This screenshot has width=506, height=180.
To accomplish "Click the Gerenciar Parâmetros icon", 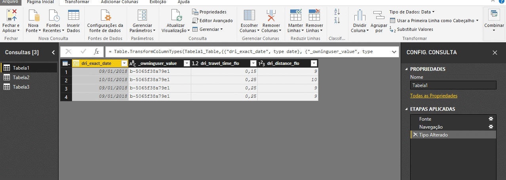I will point(142,15).
